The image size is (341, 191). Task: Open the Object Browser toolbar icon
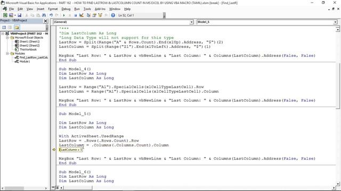(x=100, y=15)
